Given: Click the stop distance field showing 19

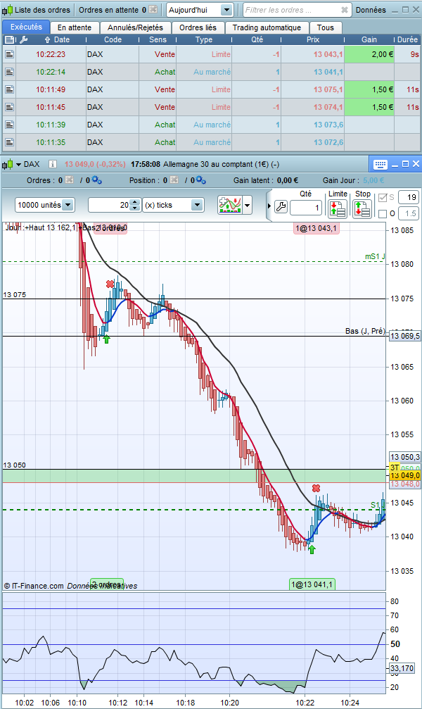Looking at the screenshot, I should coord(409,197).
